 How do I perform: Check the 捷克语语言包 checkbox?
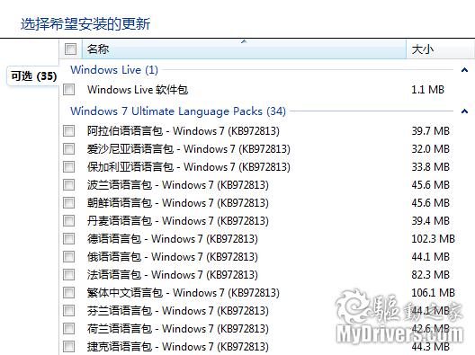(x=68, y=347)
